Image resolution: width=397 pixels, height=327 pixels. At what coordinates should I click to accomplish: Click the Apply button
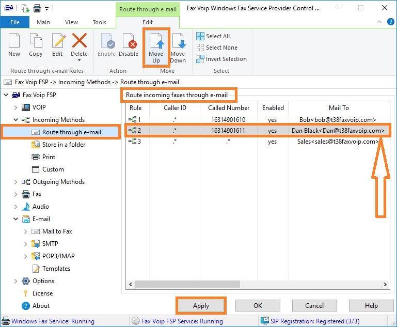pos(201,306)
